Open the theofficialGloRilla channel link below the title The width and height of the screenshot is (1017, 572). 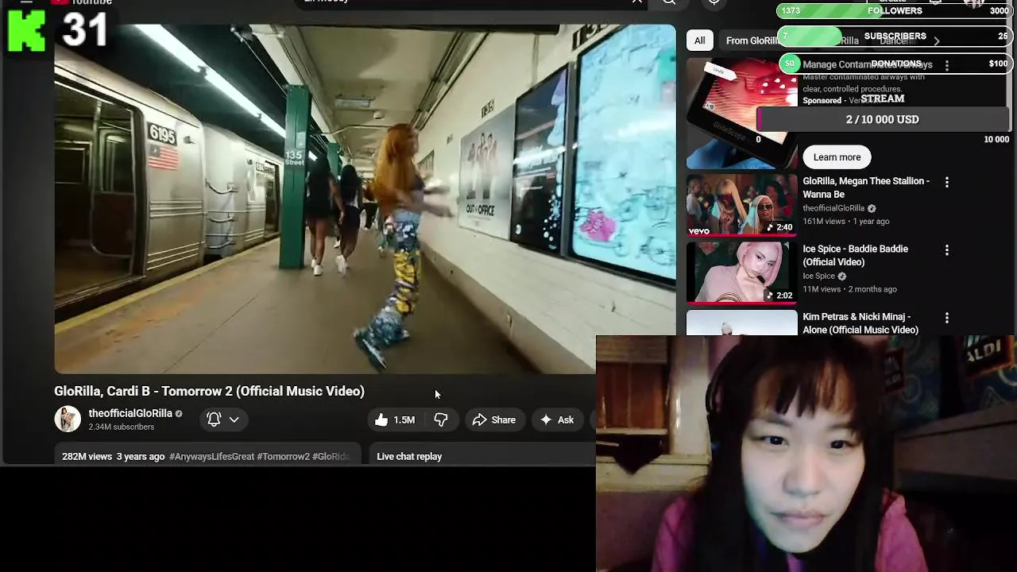[x=130, y=413]
